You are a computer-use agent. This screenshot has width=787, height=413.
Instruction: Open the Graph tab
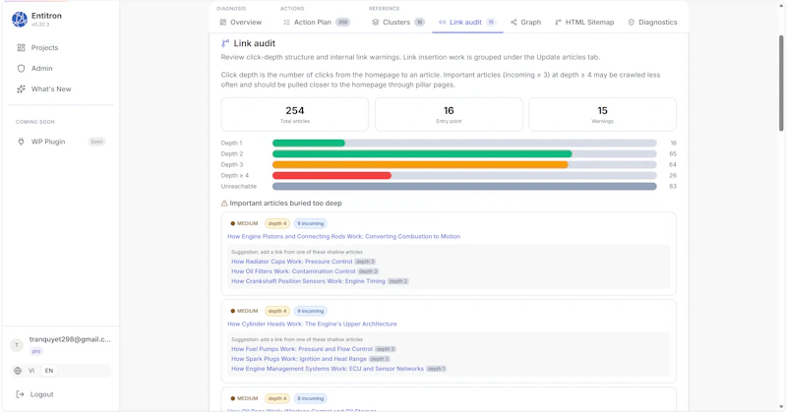526,22
